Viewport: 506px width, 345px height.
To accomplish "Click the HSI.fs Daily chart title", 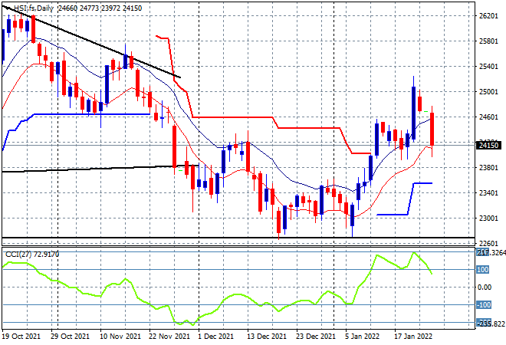I will pos(34,8).
